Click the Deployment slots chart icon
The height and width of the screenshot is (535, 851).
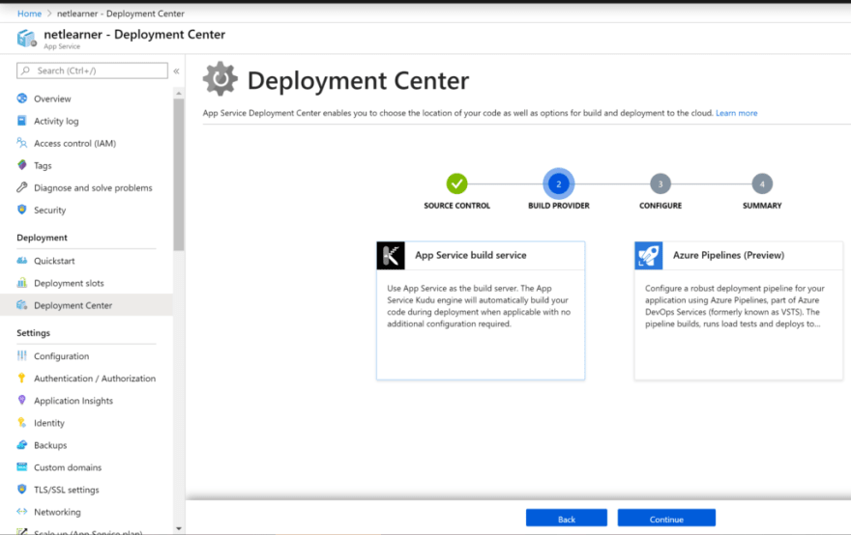coord(21,282)
